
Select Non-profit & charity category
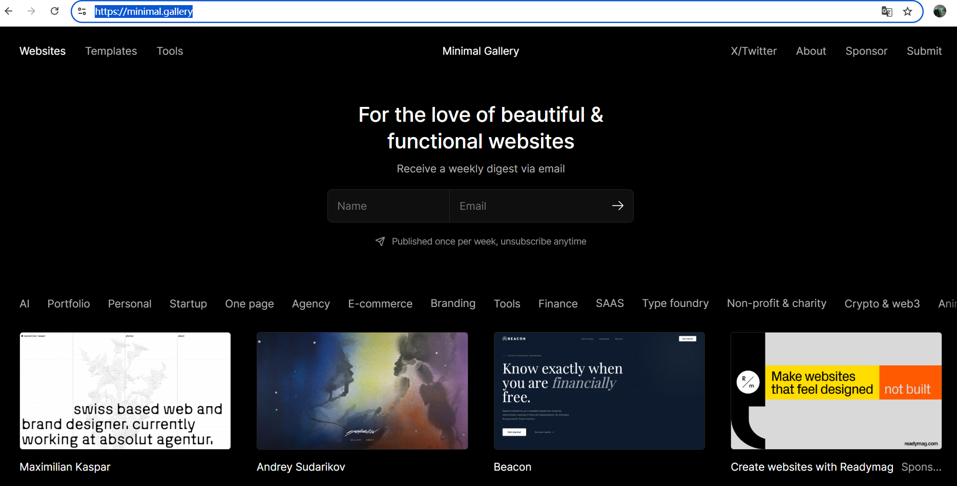tap(777, 303)
